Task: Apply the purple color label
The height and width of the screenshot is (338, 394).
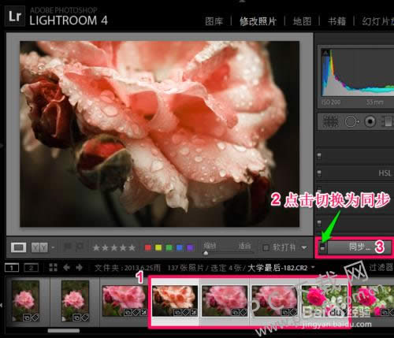Action: coord(190,247)
